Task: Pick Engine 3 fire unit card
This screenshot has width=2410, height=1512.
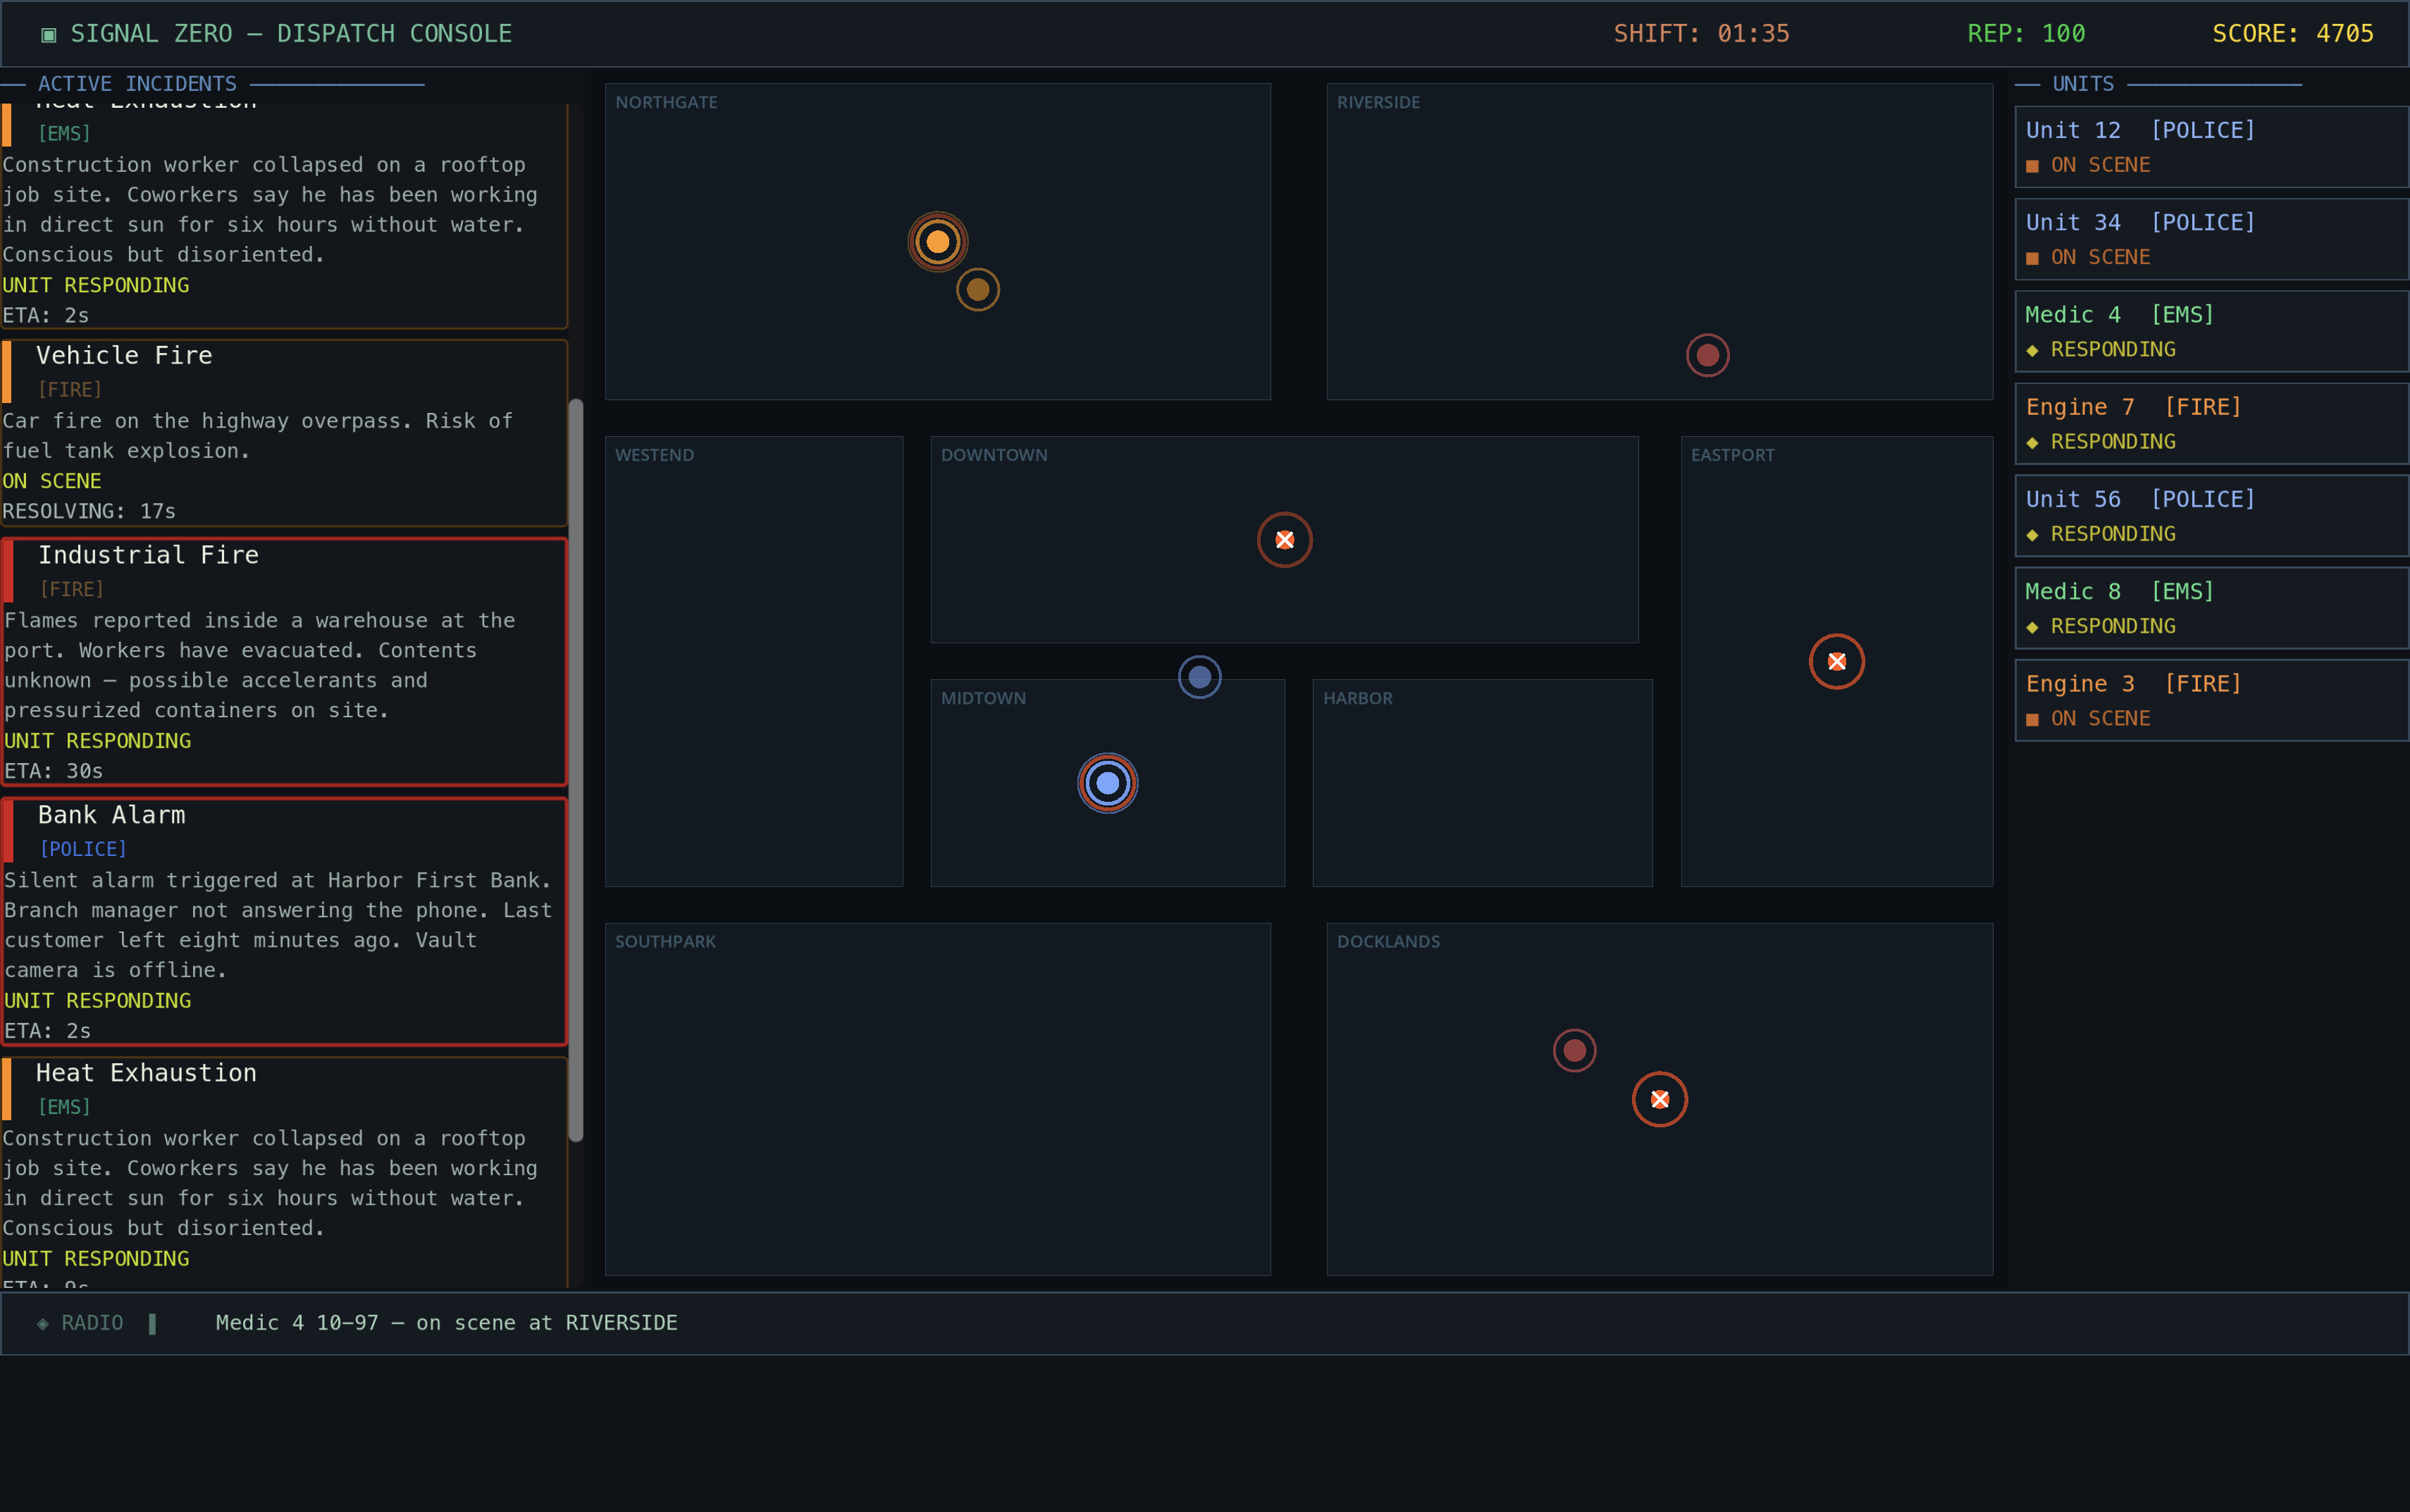Action: (x=2211, y=700)
